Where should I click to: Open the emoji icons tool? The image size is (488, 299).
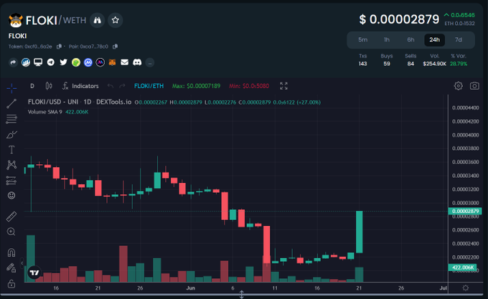coord(11,196)
